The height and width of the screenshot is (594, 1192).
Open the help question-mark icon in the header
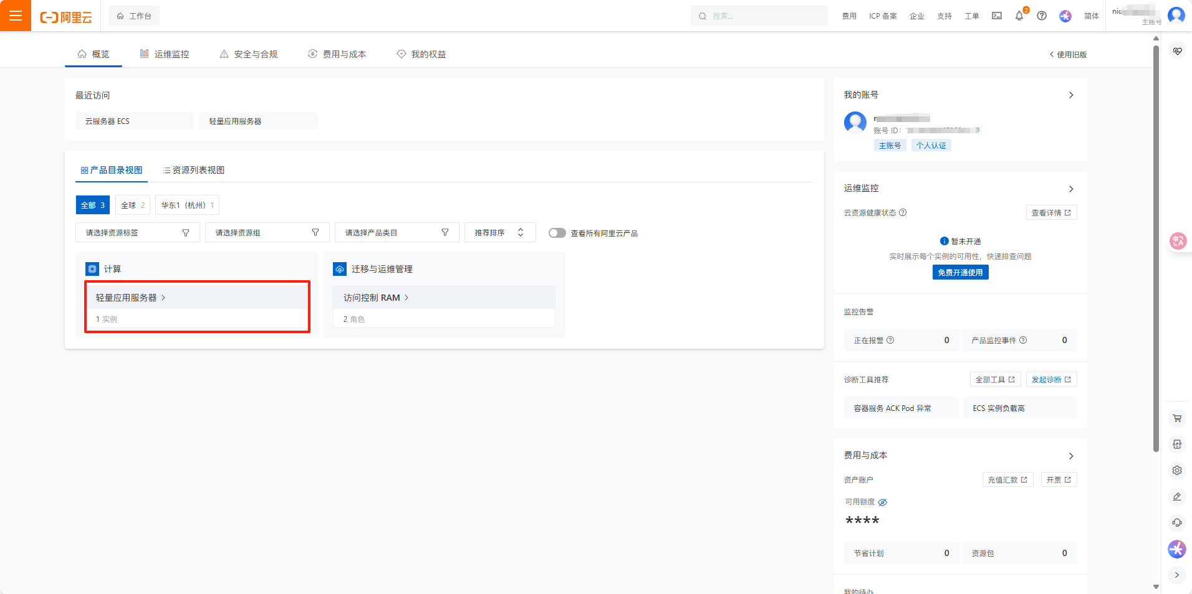1042,16
